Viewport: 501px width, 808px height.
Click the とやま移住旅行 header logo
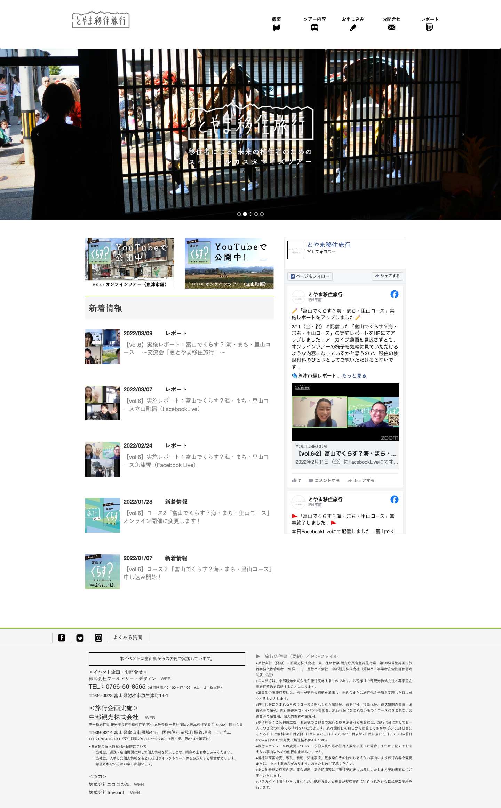click(x=101, y=20)
